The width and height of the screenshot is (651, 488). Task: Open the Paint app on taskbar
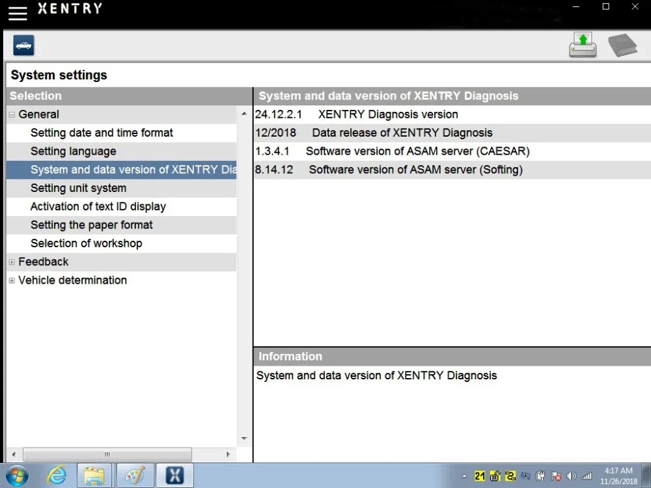(x=135, y=476)
